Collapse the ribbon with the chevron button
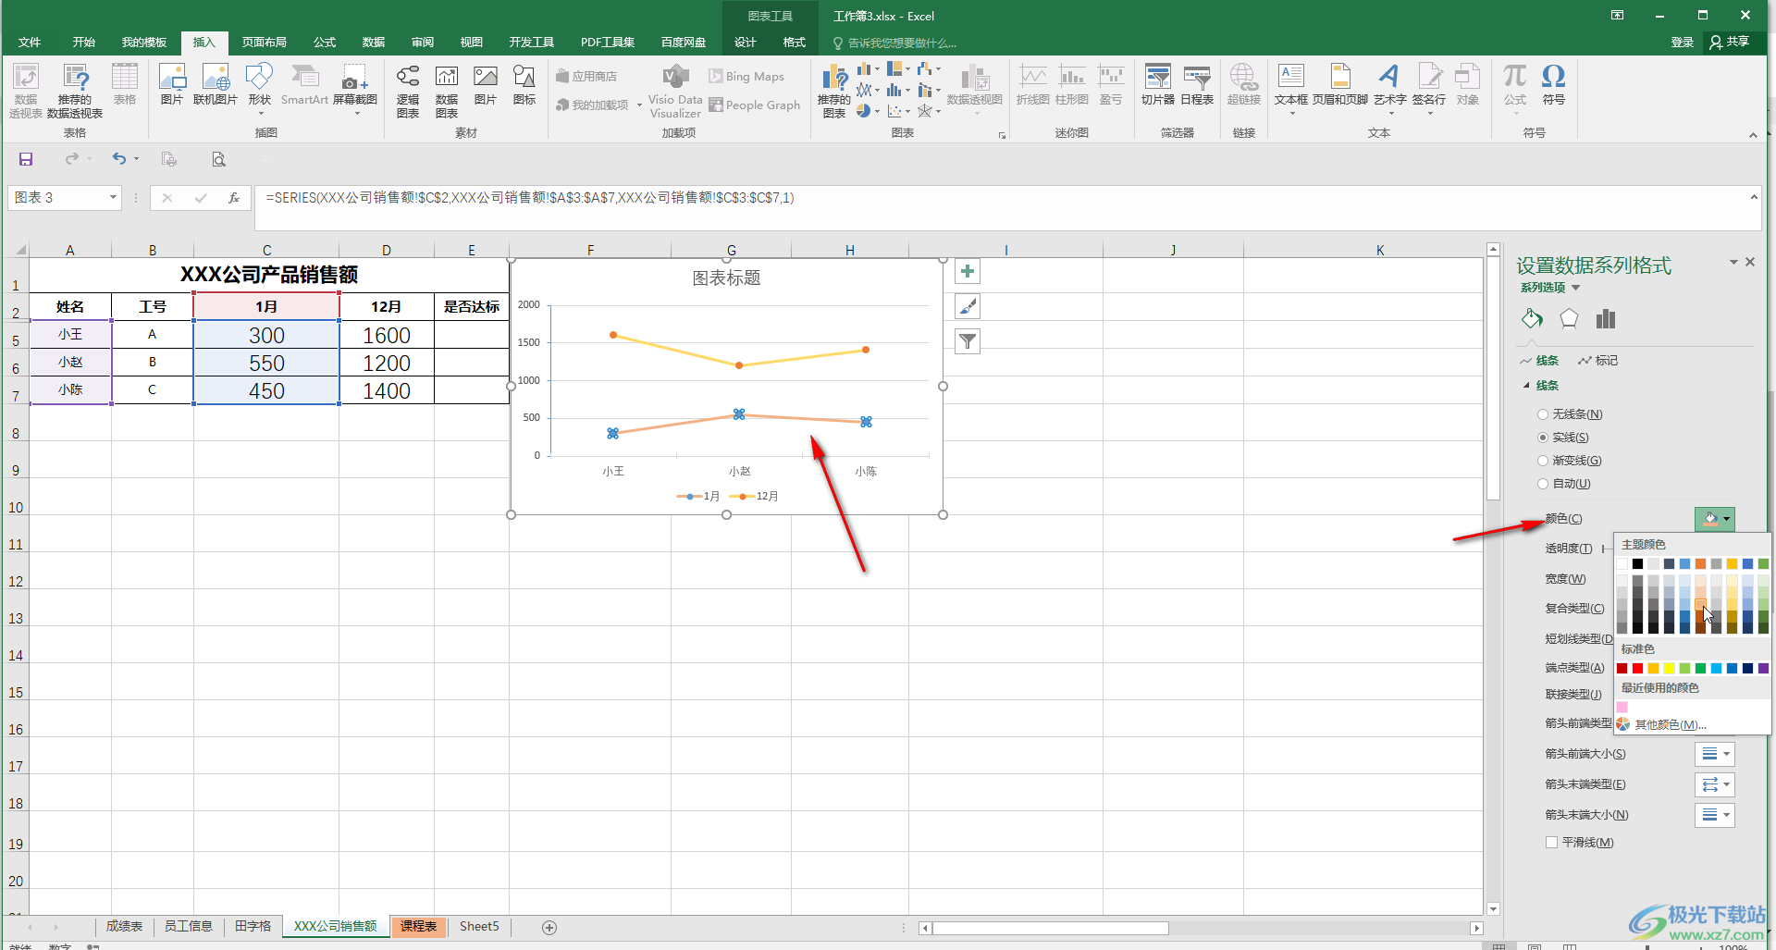Screen dimensions: 1776x950 (x=1753, y=135)
